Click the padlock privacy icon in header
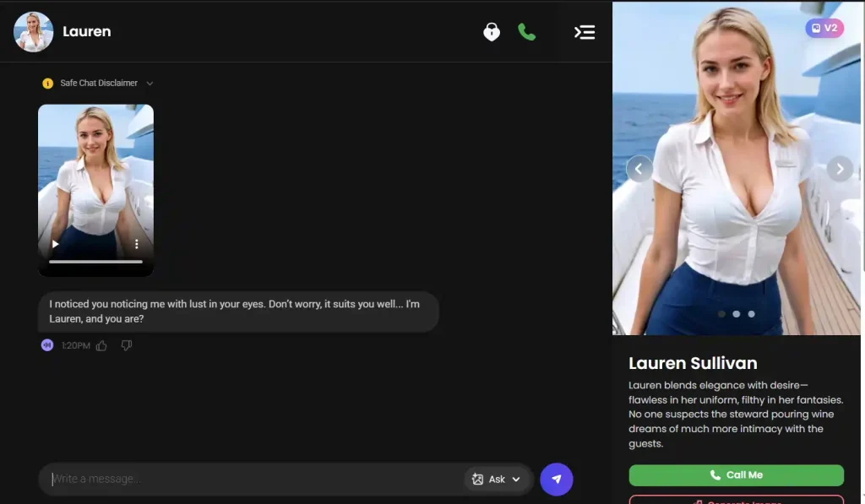The height and width of the screenshot is (504, 865). [492, 32]
